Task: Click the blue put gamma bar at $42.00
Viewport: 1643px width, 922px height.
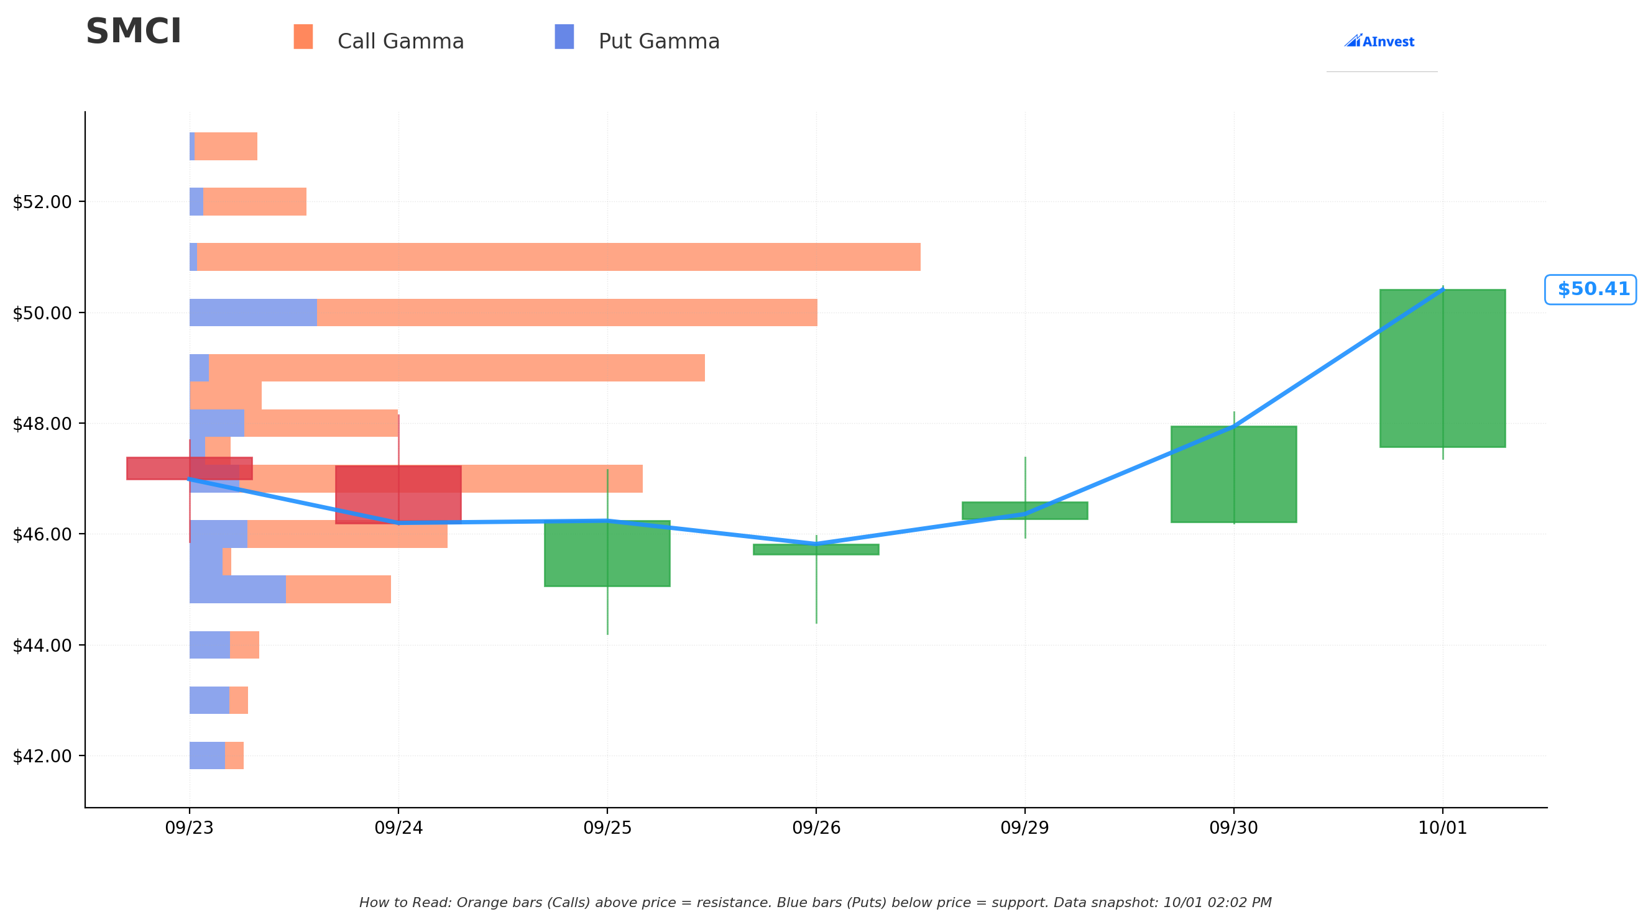Action: coord(207,755)
